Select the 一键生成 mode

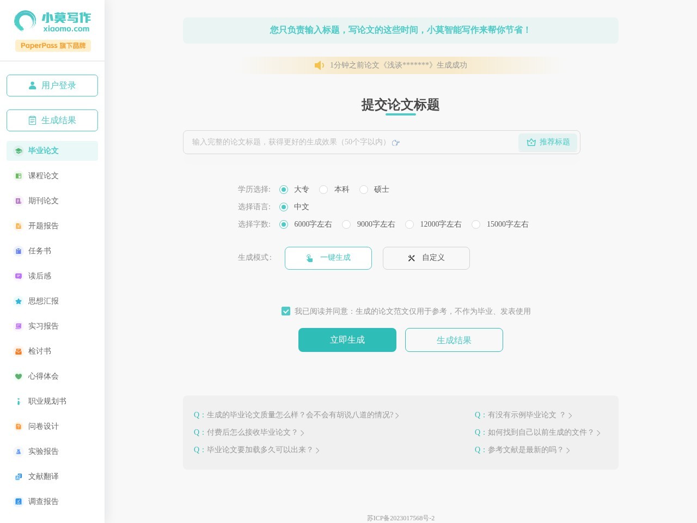click(x=328, y=258)
